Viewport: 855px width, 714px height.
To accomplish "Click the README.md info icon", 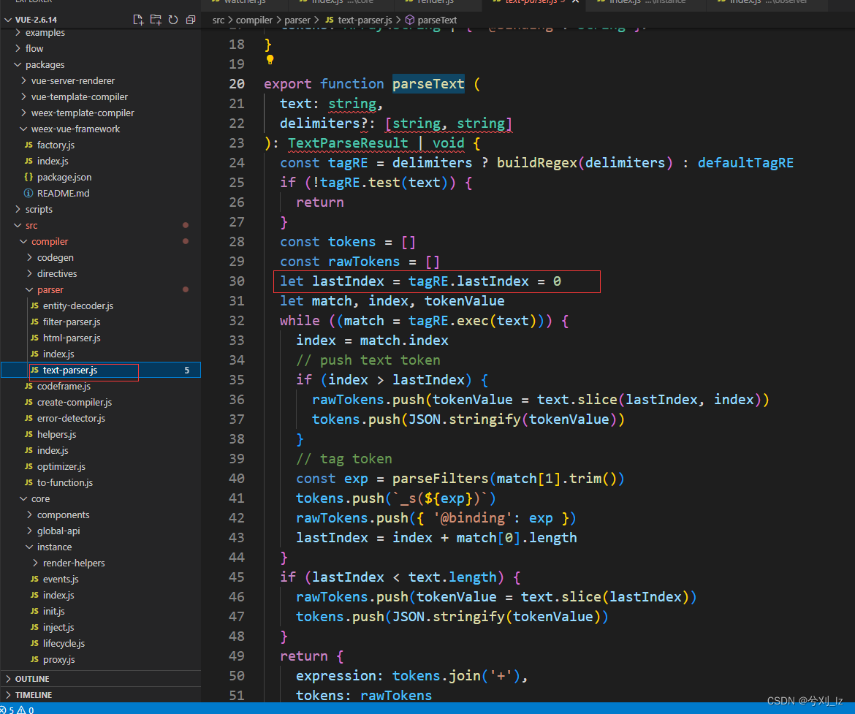I will click(29, 193).
